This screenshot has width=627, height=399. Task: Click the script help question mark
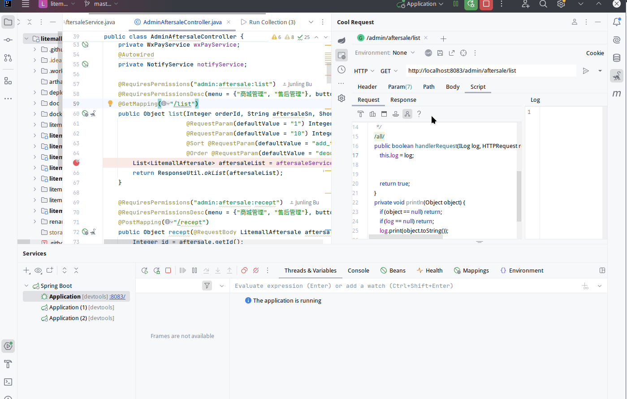[x=419, y=114]
